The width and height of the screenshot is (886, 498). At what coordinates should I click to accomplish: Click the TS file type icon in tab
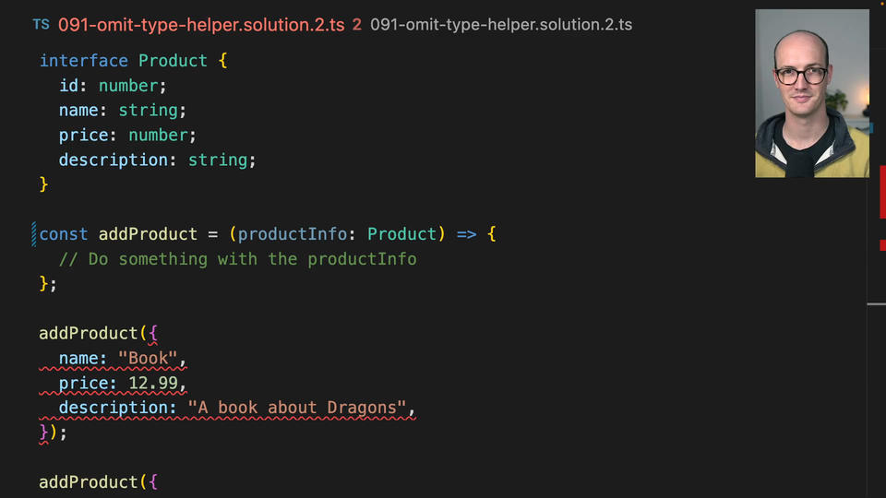click(41, 25)
